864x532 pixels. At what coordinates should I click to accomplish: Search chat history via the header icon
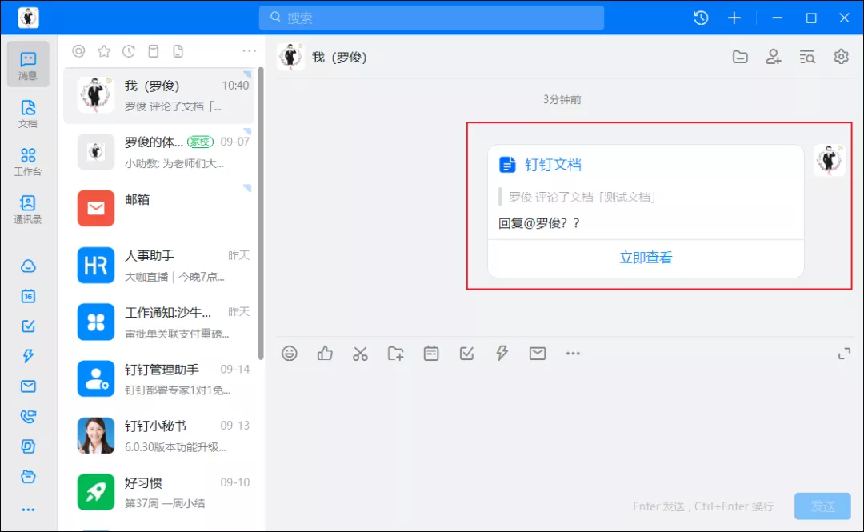click(807, 57)
